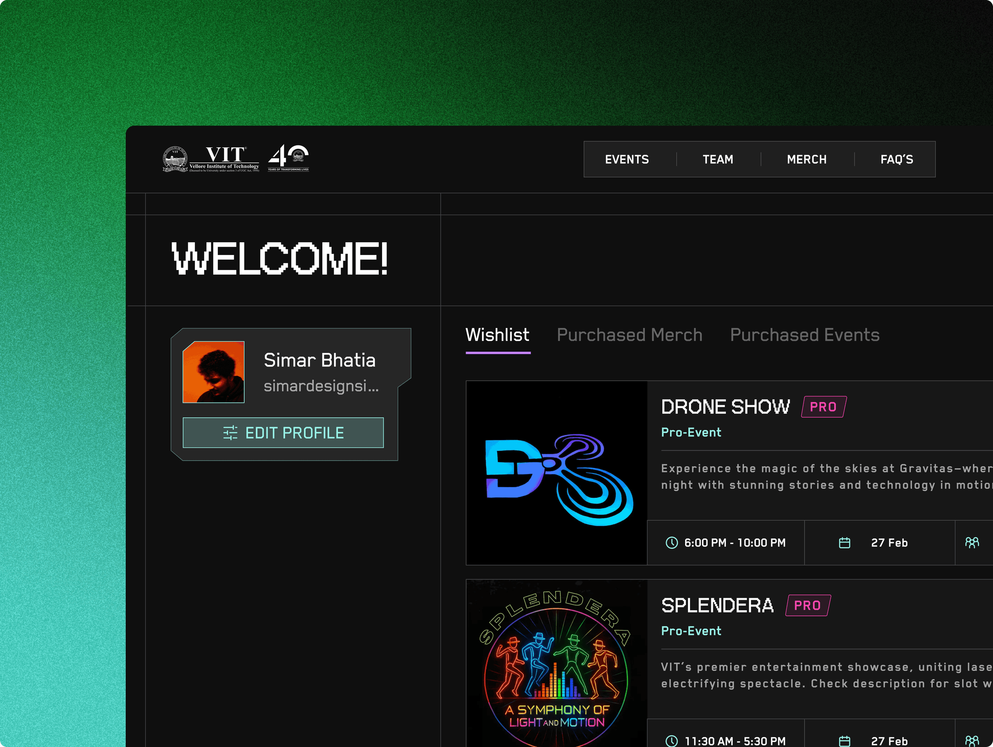Click the 40 years anniversary logo
Viewport: 993px width, 747px height.
click(288, 158)
